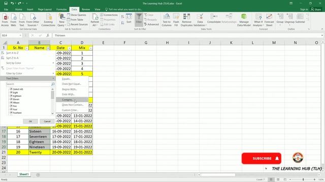The image size is (325, 182).
Task: Uncheck the Fourteen checkbox
Action: [11, 112]
